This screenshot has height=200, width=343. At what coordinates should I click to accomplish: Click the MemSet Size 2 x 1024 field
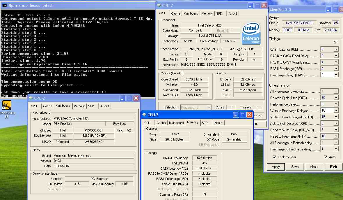[330, 30]
